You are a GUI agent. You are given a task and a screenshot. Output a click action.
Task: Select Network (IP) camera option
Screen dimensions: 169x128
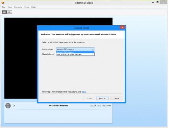(x=75, y=52)
